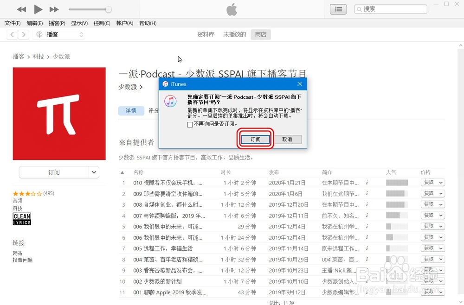Open the 显示(V) menu
The image size is (464, 305).
point(79,23)
